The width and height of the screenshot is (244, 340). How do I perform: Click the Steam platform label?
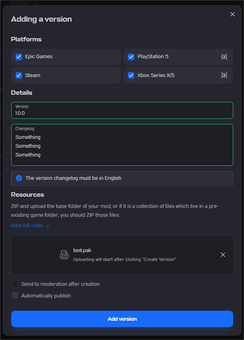tap(33, 75)
